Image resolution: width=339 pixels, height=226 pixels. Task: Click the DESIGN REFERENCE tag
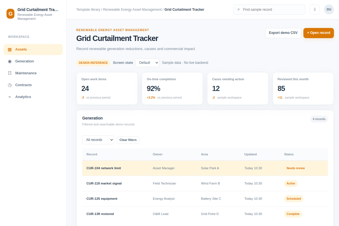[x=93, y=63]
